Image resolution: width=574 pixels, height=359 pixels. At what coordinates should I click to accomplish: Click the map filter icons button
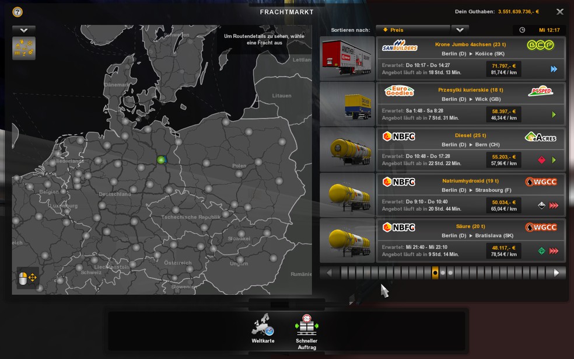[24, 48]
